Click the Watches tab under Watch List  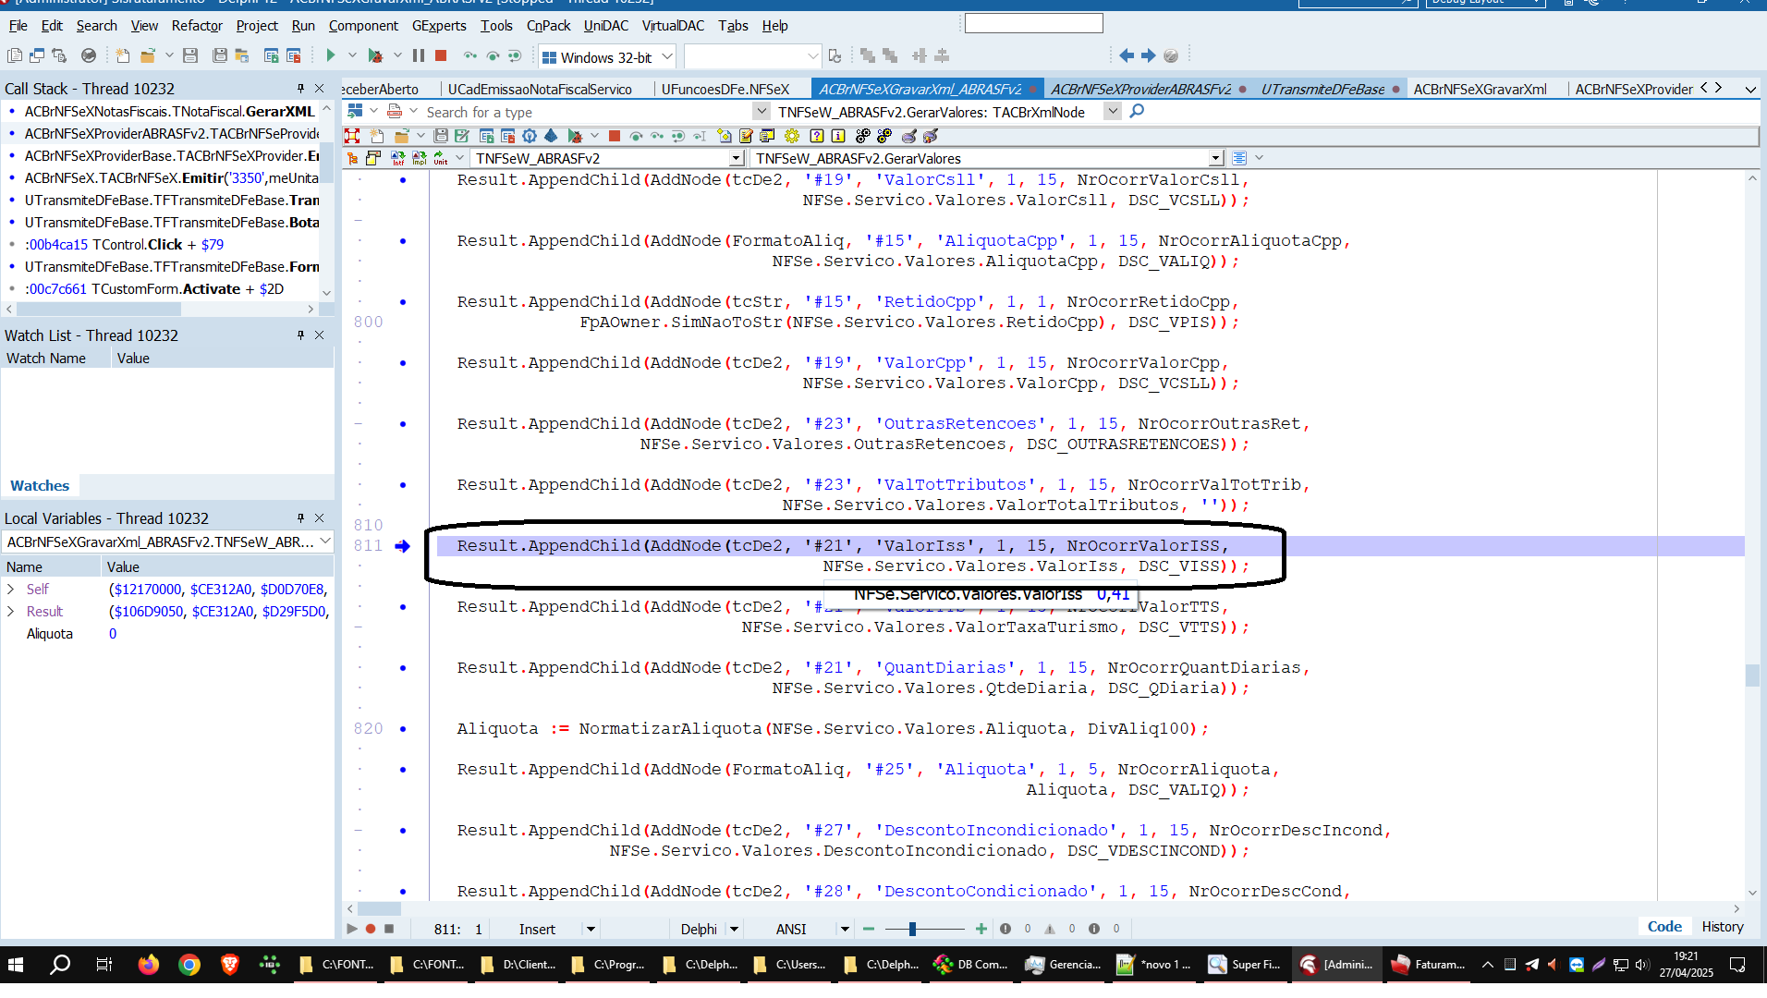click(x=40, y=485)
